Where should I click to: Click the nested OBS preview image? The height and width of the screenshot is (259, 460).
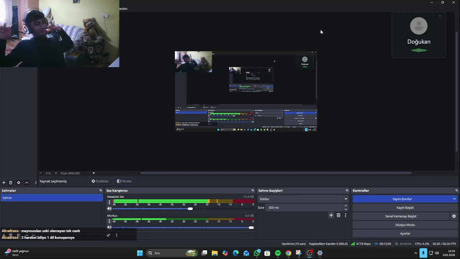(246, 91)
